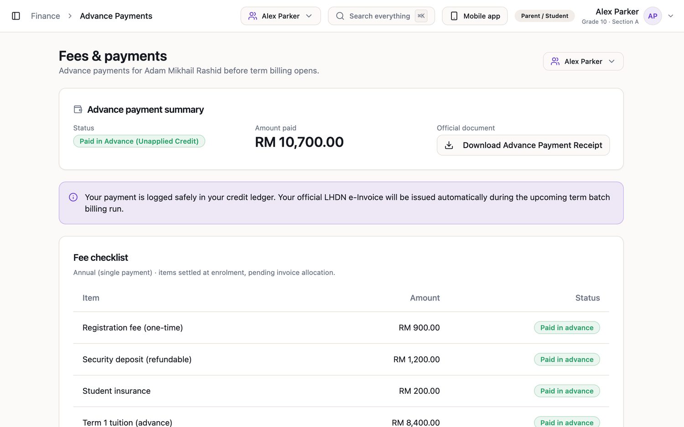Click the breadcrumb chevron separator after Finance
Viewport: 684px width, 427px height.
click(70, 16)
